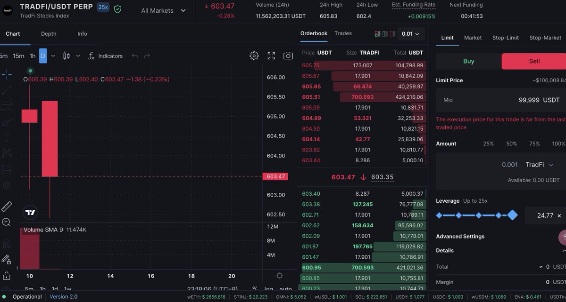Select the ruler measure tool
This screenshot has height=302, width=566.
coord(7,206)
